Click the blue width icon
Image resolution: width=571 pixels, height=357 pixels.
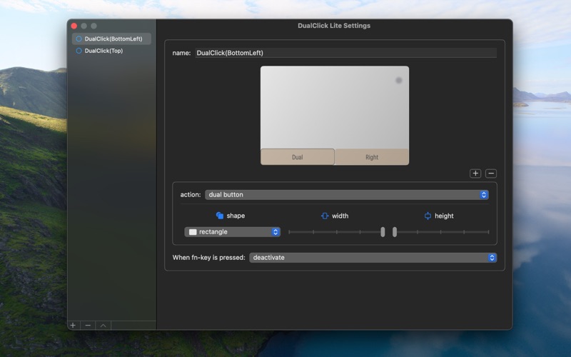click(325, 216)
